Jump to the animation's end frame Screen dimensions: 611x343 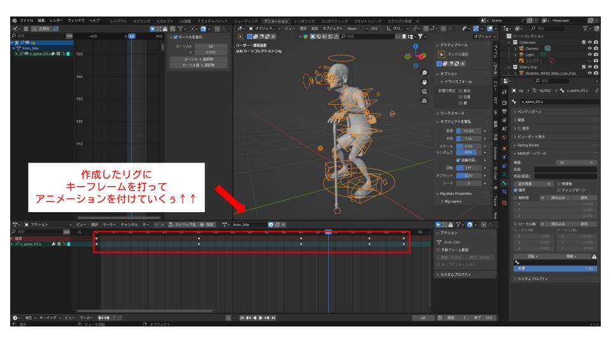[274, 317]
